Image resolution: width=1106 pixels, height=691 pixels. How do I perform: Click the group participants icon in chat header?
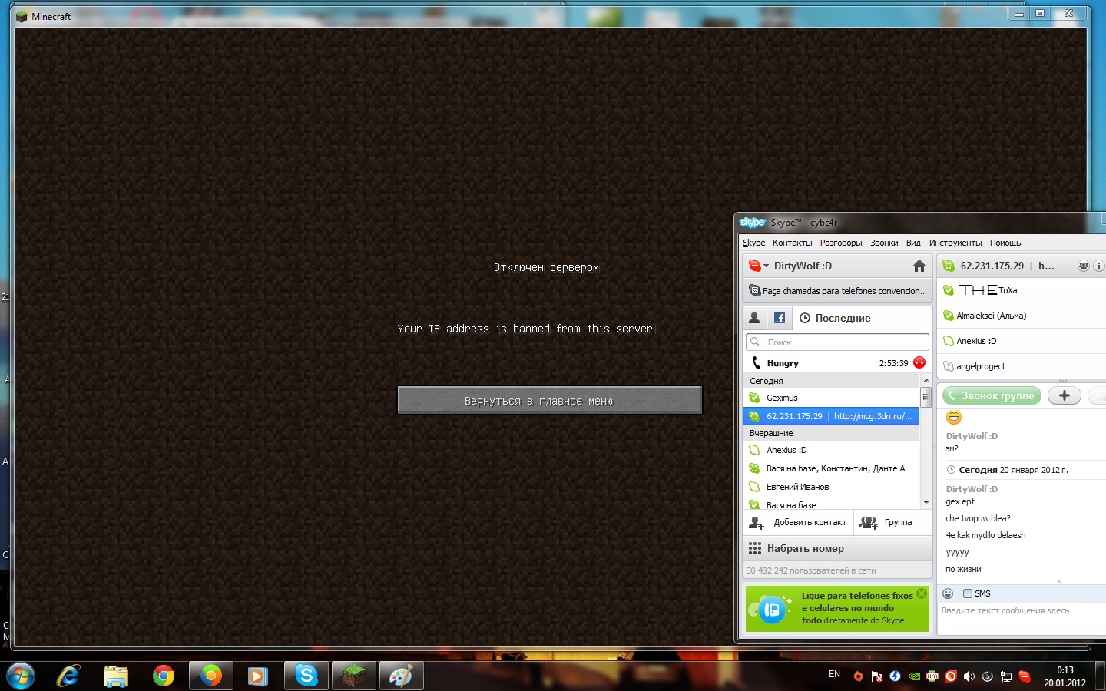point(1083,266)
